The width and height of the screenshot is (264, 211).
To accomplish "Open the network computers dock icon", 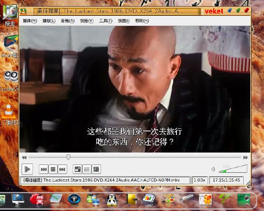I will pos(93,200).
